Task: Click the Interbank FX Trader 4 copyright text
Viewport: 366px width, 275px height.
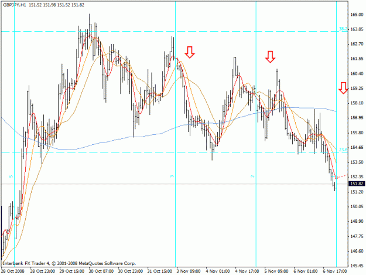Action: pos(69,263)
